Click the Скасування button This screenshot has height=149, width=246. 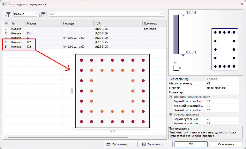pos(226,144)
